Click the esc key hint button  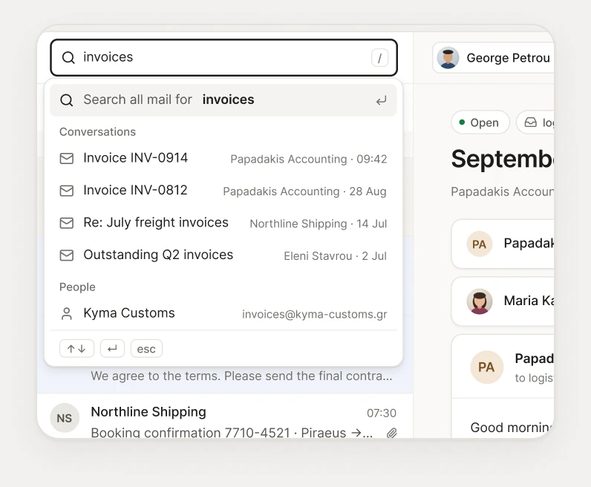click(146, 349)
